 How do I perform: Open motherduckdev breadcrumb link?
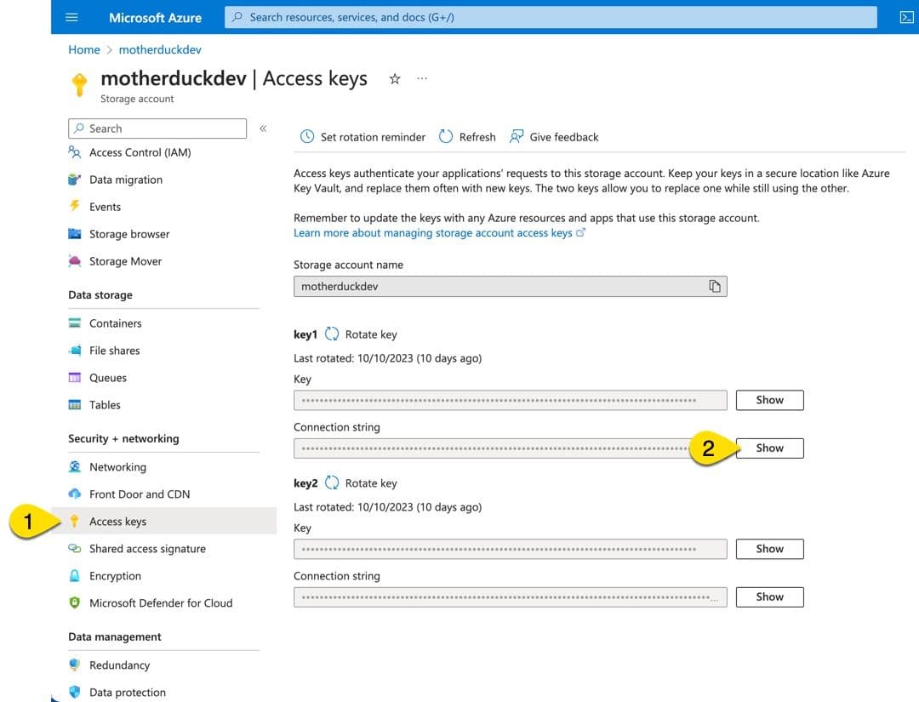tap(160, 49)
